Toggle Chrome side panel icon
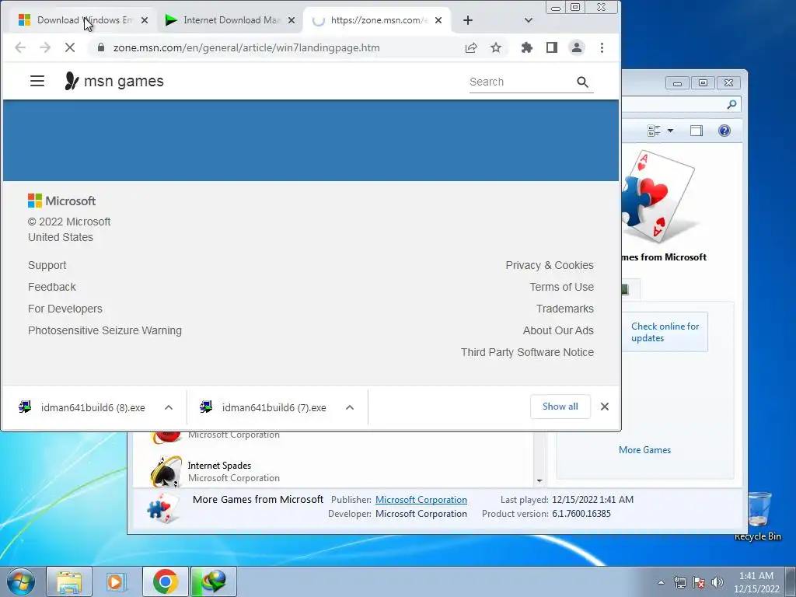Image resolution: width=796 pixels, height=597 pixels. 552,47
